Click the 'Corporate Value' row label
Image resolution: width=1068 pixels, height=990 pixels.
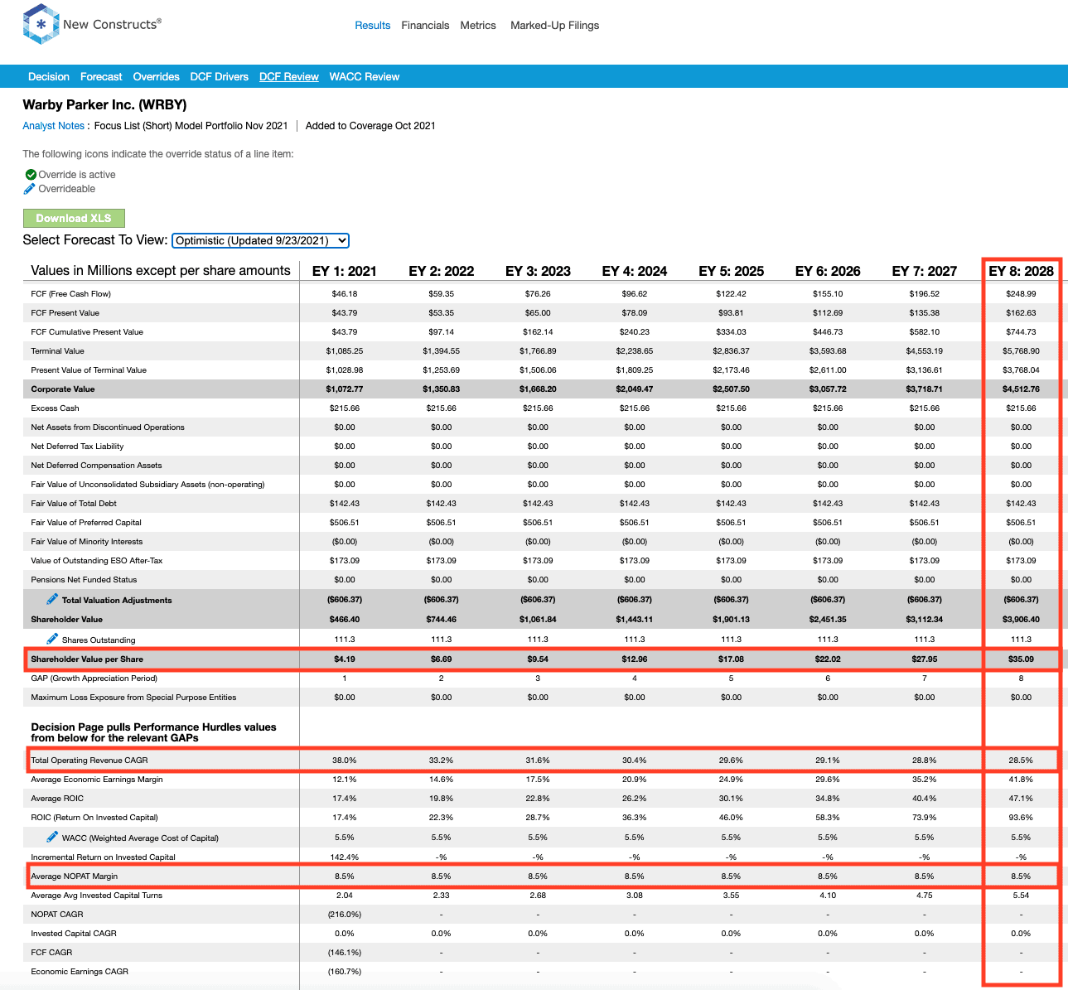[x=63, y=389]
